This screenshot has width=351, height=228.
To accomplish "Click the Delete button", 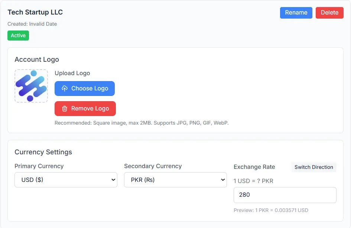I will pos(329,13).
